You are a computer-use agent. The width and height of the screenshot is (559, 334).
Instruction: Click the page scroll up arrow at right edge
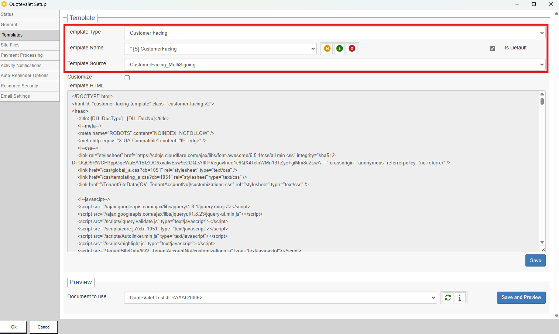[556, 13]
